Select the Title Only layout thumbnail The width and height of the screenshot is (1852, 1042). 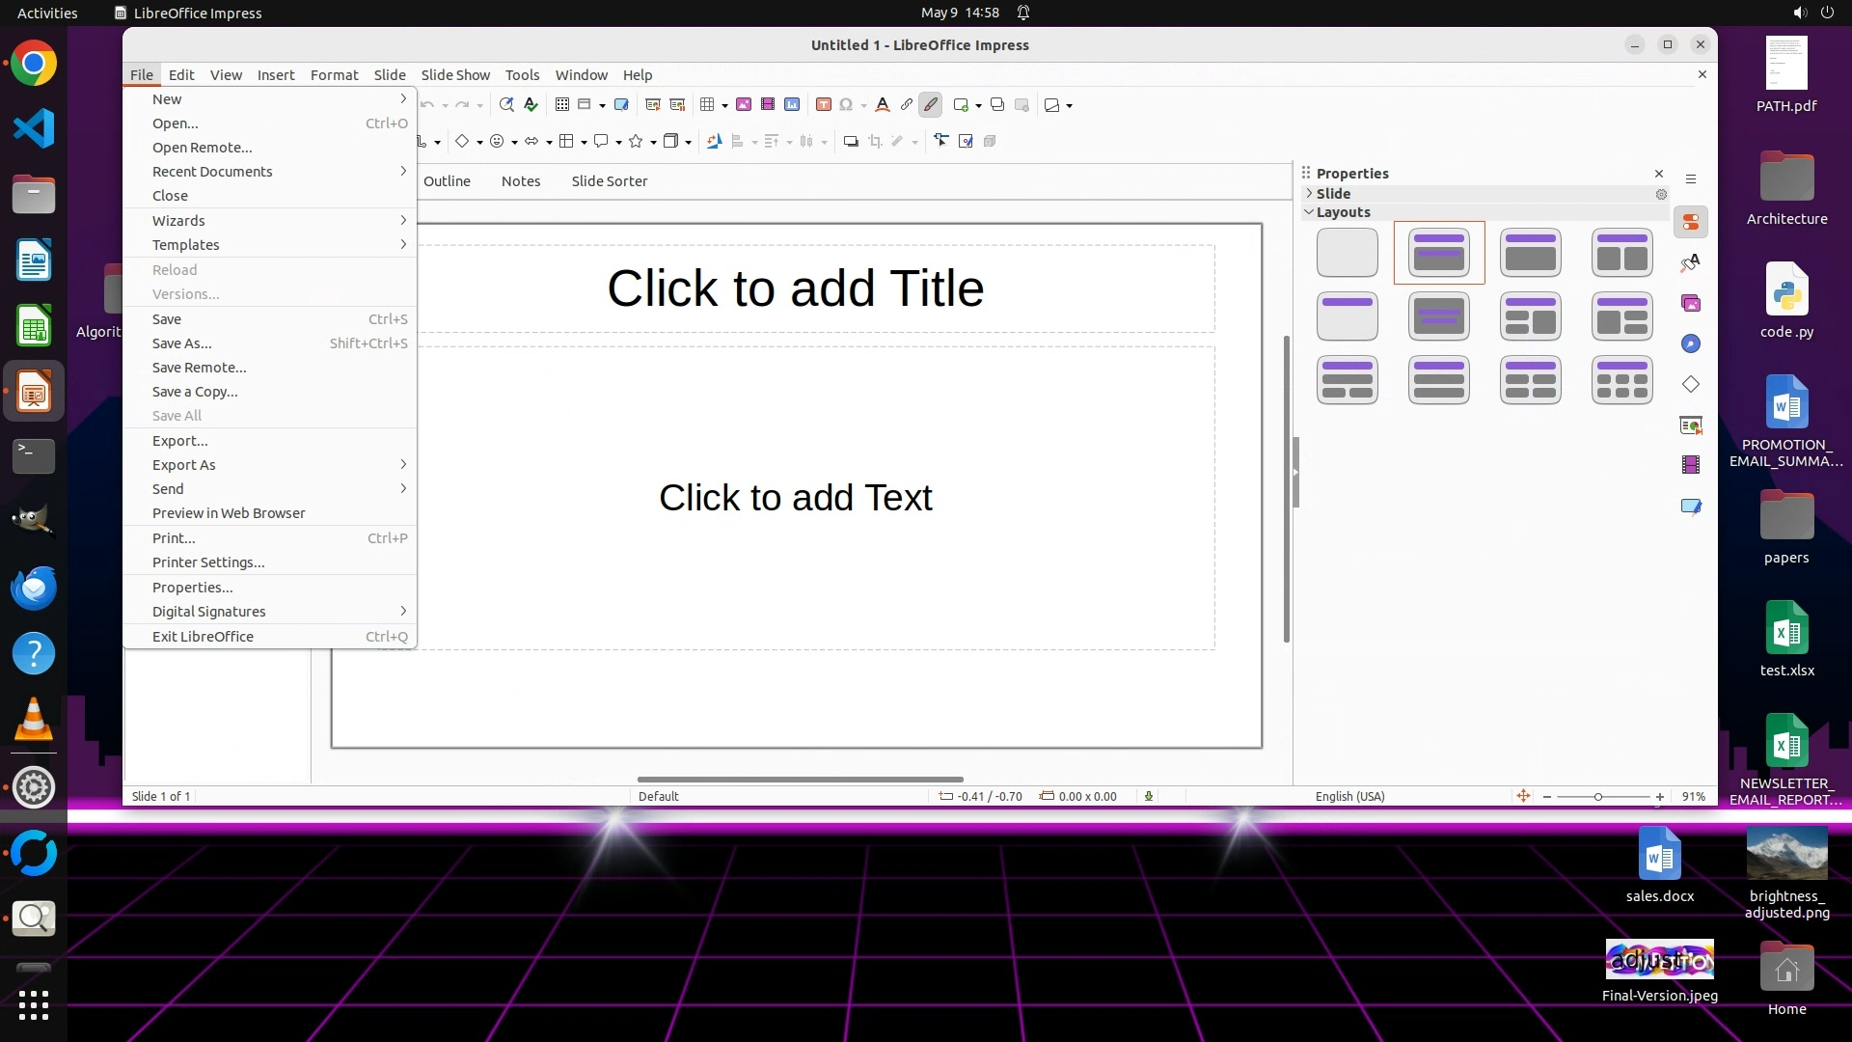(x=1347, y=316)
